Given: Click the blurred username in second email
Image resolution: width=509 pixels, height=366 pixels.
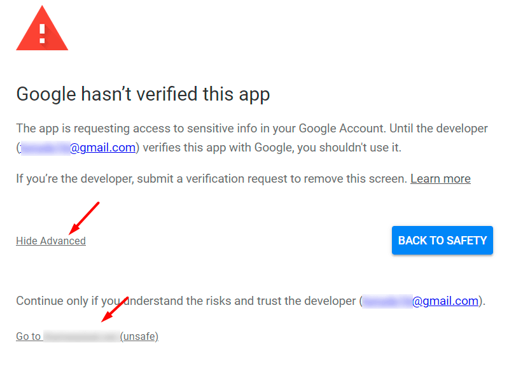Looking at the screenshot, I should (x=387, y=301).
